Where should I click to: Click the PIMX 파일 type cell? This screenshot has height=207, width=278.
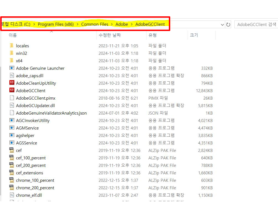click(158, 98)
